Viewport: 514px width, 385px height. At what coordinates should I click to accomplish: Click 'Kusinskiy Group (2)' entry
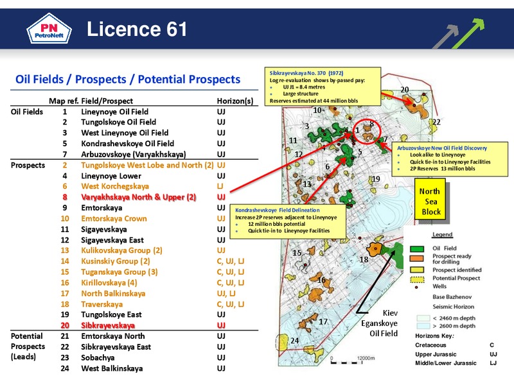[116, 261]
